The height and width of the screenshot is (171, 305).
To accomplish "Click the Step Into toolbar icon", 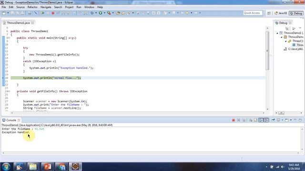I will tap(63, 13).
